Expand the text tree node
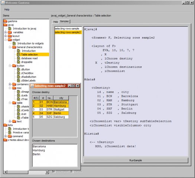 coord(10,121)
